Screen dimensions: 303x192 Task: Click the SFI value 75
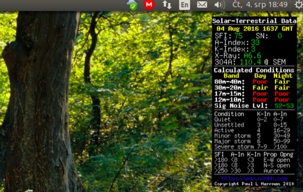[x=238, y=35]
